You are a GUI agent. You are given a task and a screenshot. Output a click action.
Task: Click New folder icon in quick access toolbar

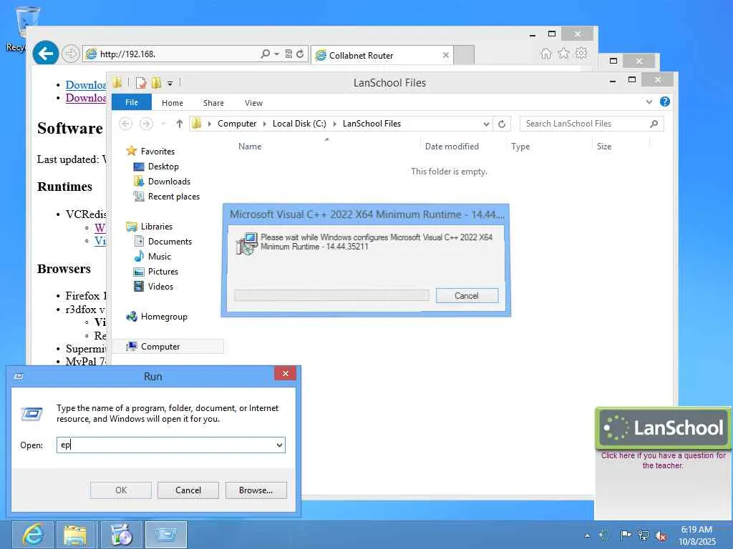click(156, 83)
